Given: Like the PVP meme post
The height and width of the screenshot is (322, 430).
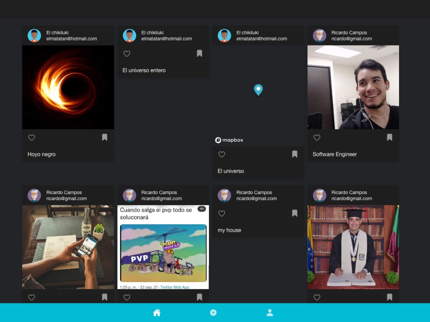Looking at the screenshot, I should pos(127,298).
